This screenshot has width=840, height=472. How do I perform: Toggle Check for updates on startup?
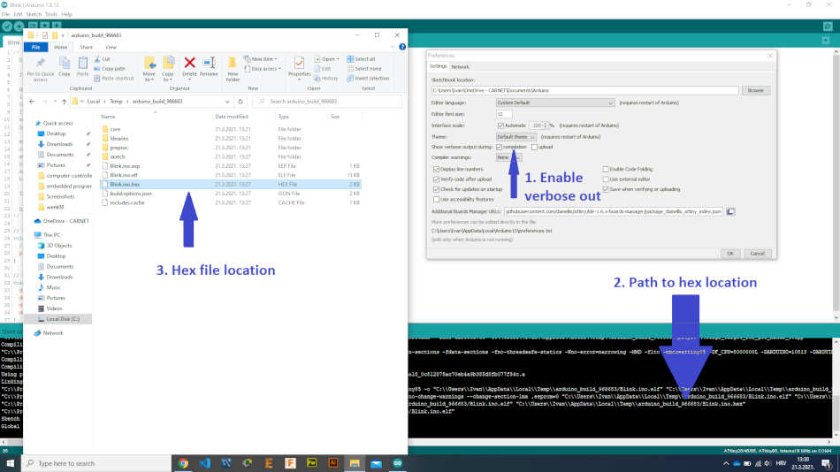tap(436, 190)
